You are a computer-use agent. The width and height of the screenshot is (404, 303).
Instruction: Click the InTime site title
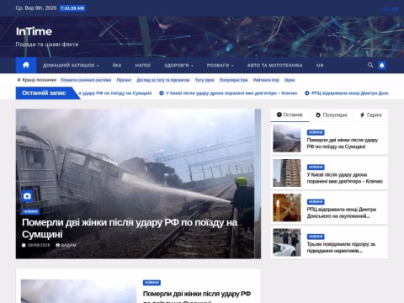(34, 31)
